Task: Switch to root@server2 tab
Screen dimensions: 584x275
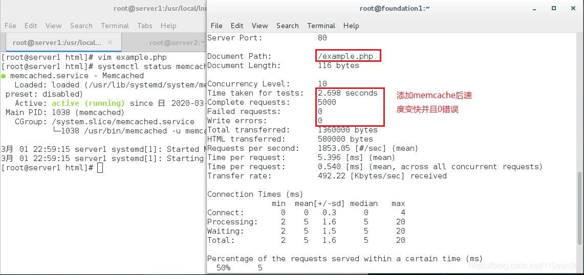Action: pos(177,42)
